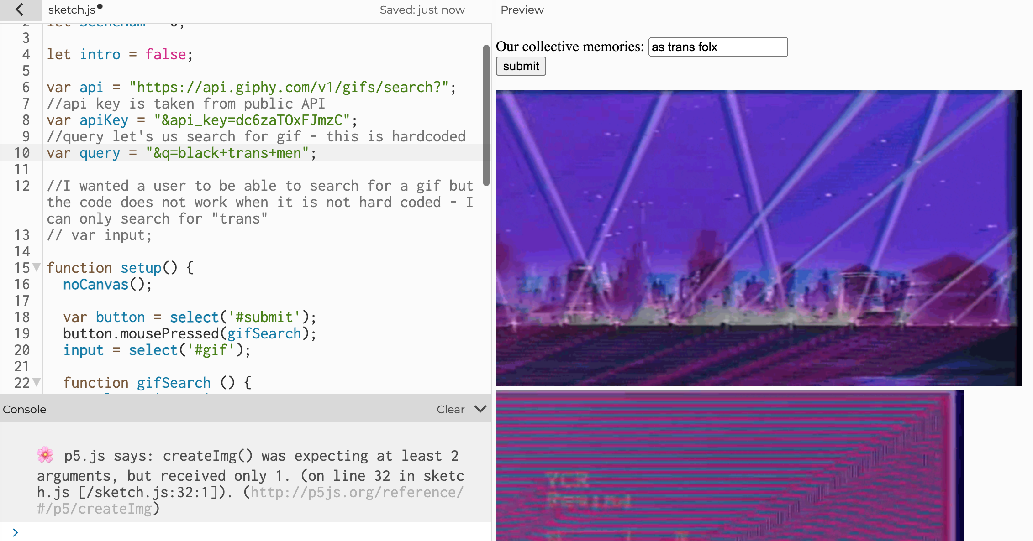Click the Preview panel label

(522, 10)
